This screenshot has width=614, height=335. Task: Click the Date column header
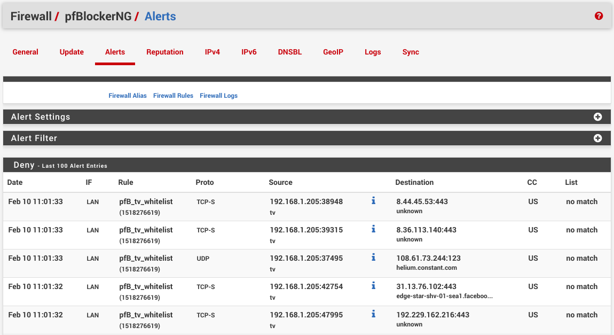coord(15,182)
